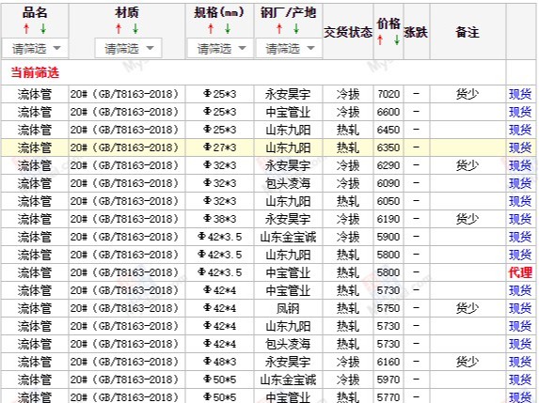This screenshot has width=539, height=403.
Task: Click 现货 link in 中宝管业 Φ25*3 row
Action: (520, 112)
